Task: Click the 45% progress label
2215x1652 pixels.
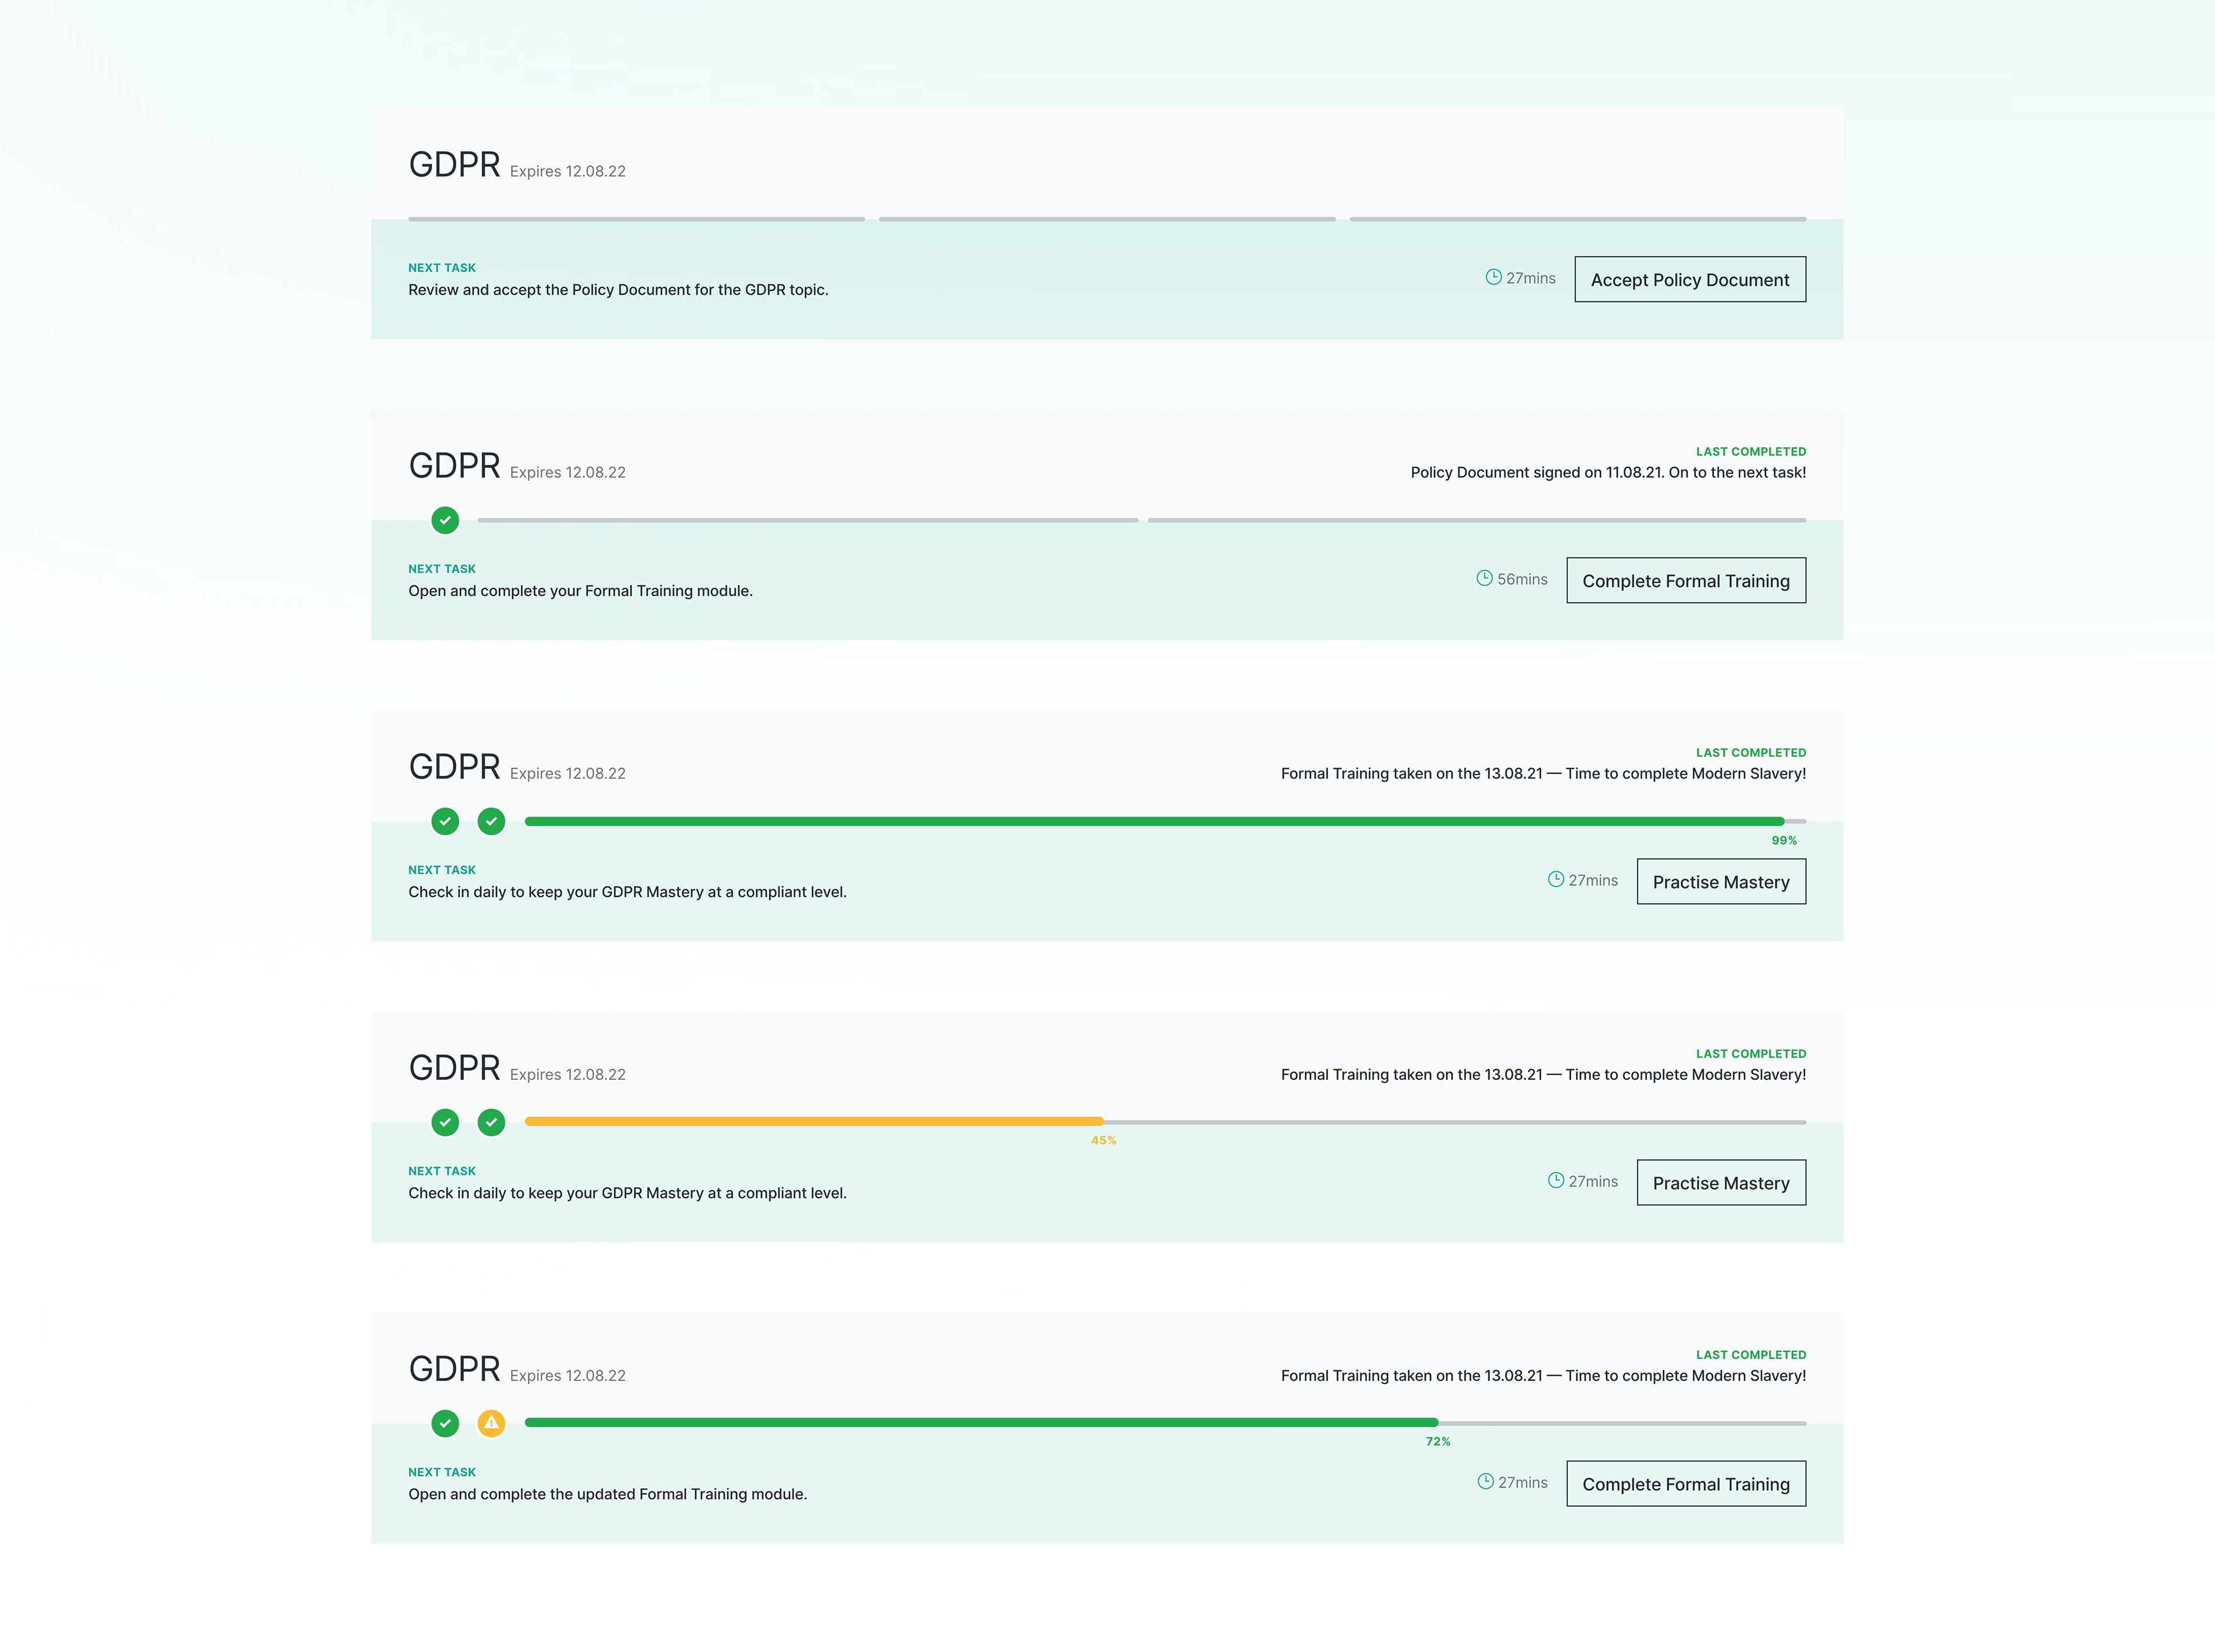Action: click(1103, 1141)
